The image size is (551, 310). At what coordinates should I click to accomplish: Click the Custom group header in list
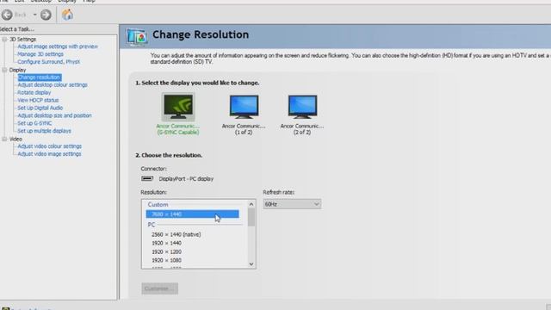(x=158, y=205)
